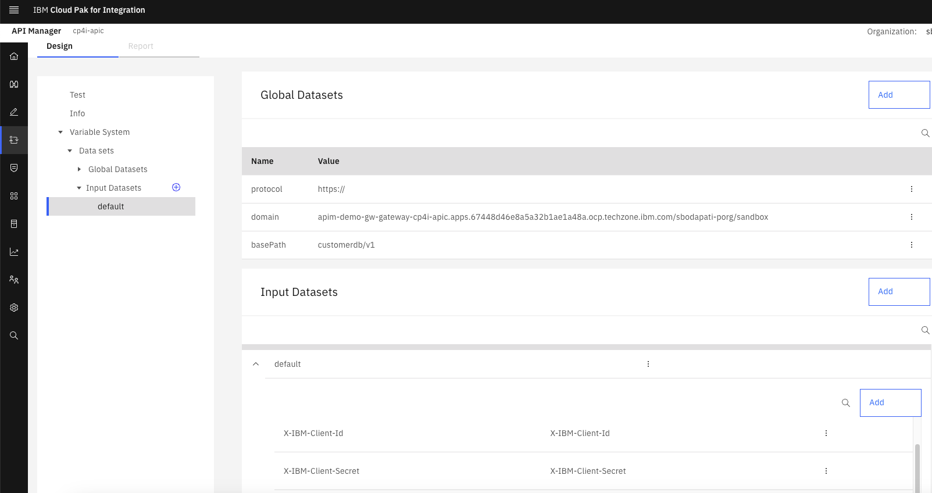Search within Global Datasets table
This screenshot has width=932, height=493.
[x=925, y=133]
